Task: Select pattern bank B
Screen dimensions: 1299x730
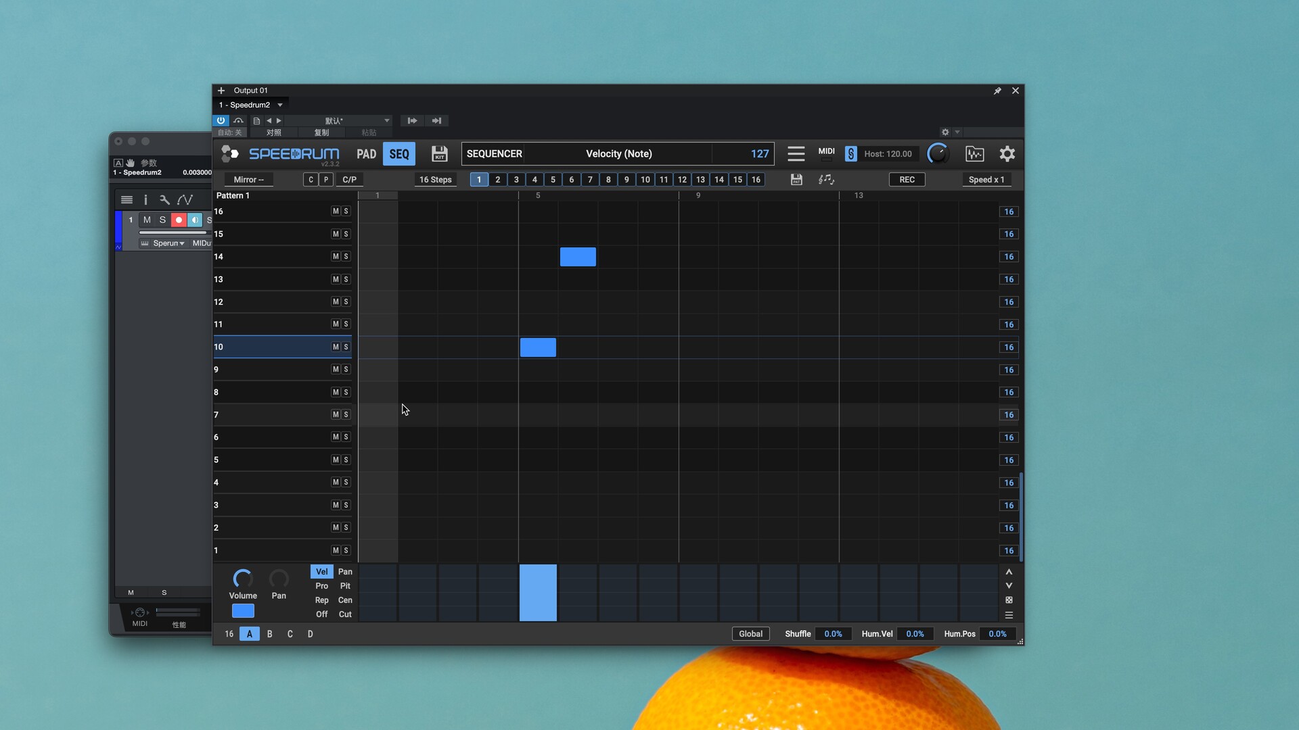Action: [270, 634]
